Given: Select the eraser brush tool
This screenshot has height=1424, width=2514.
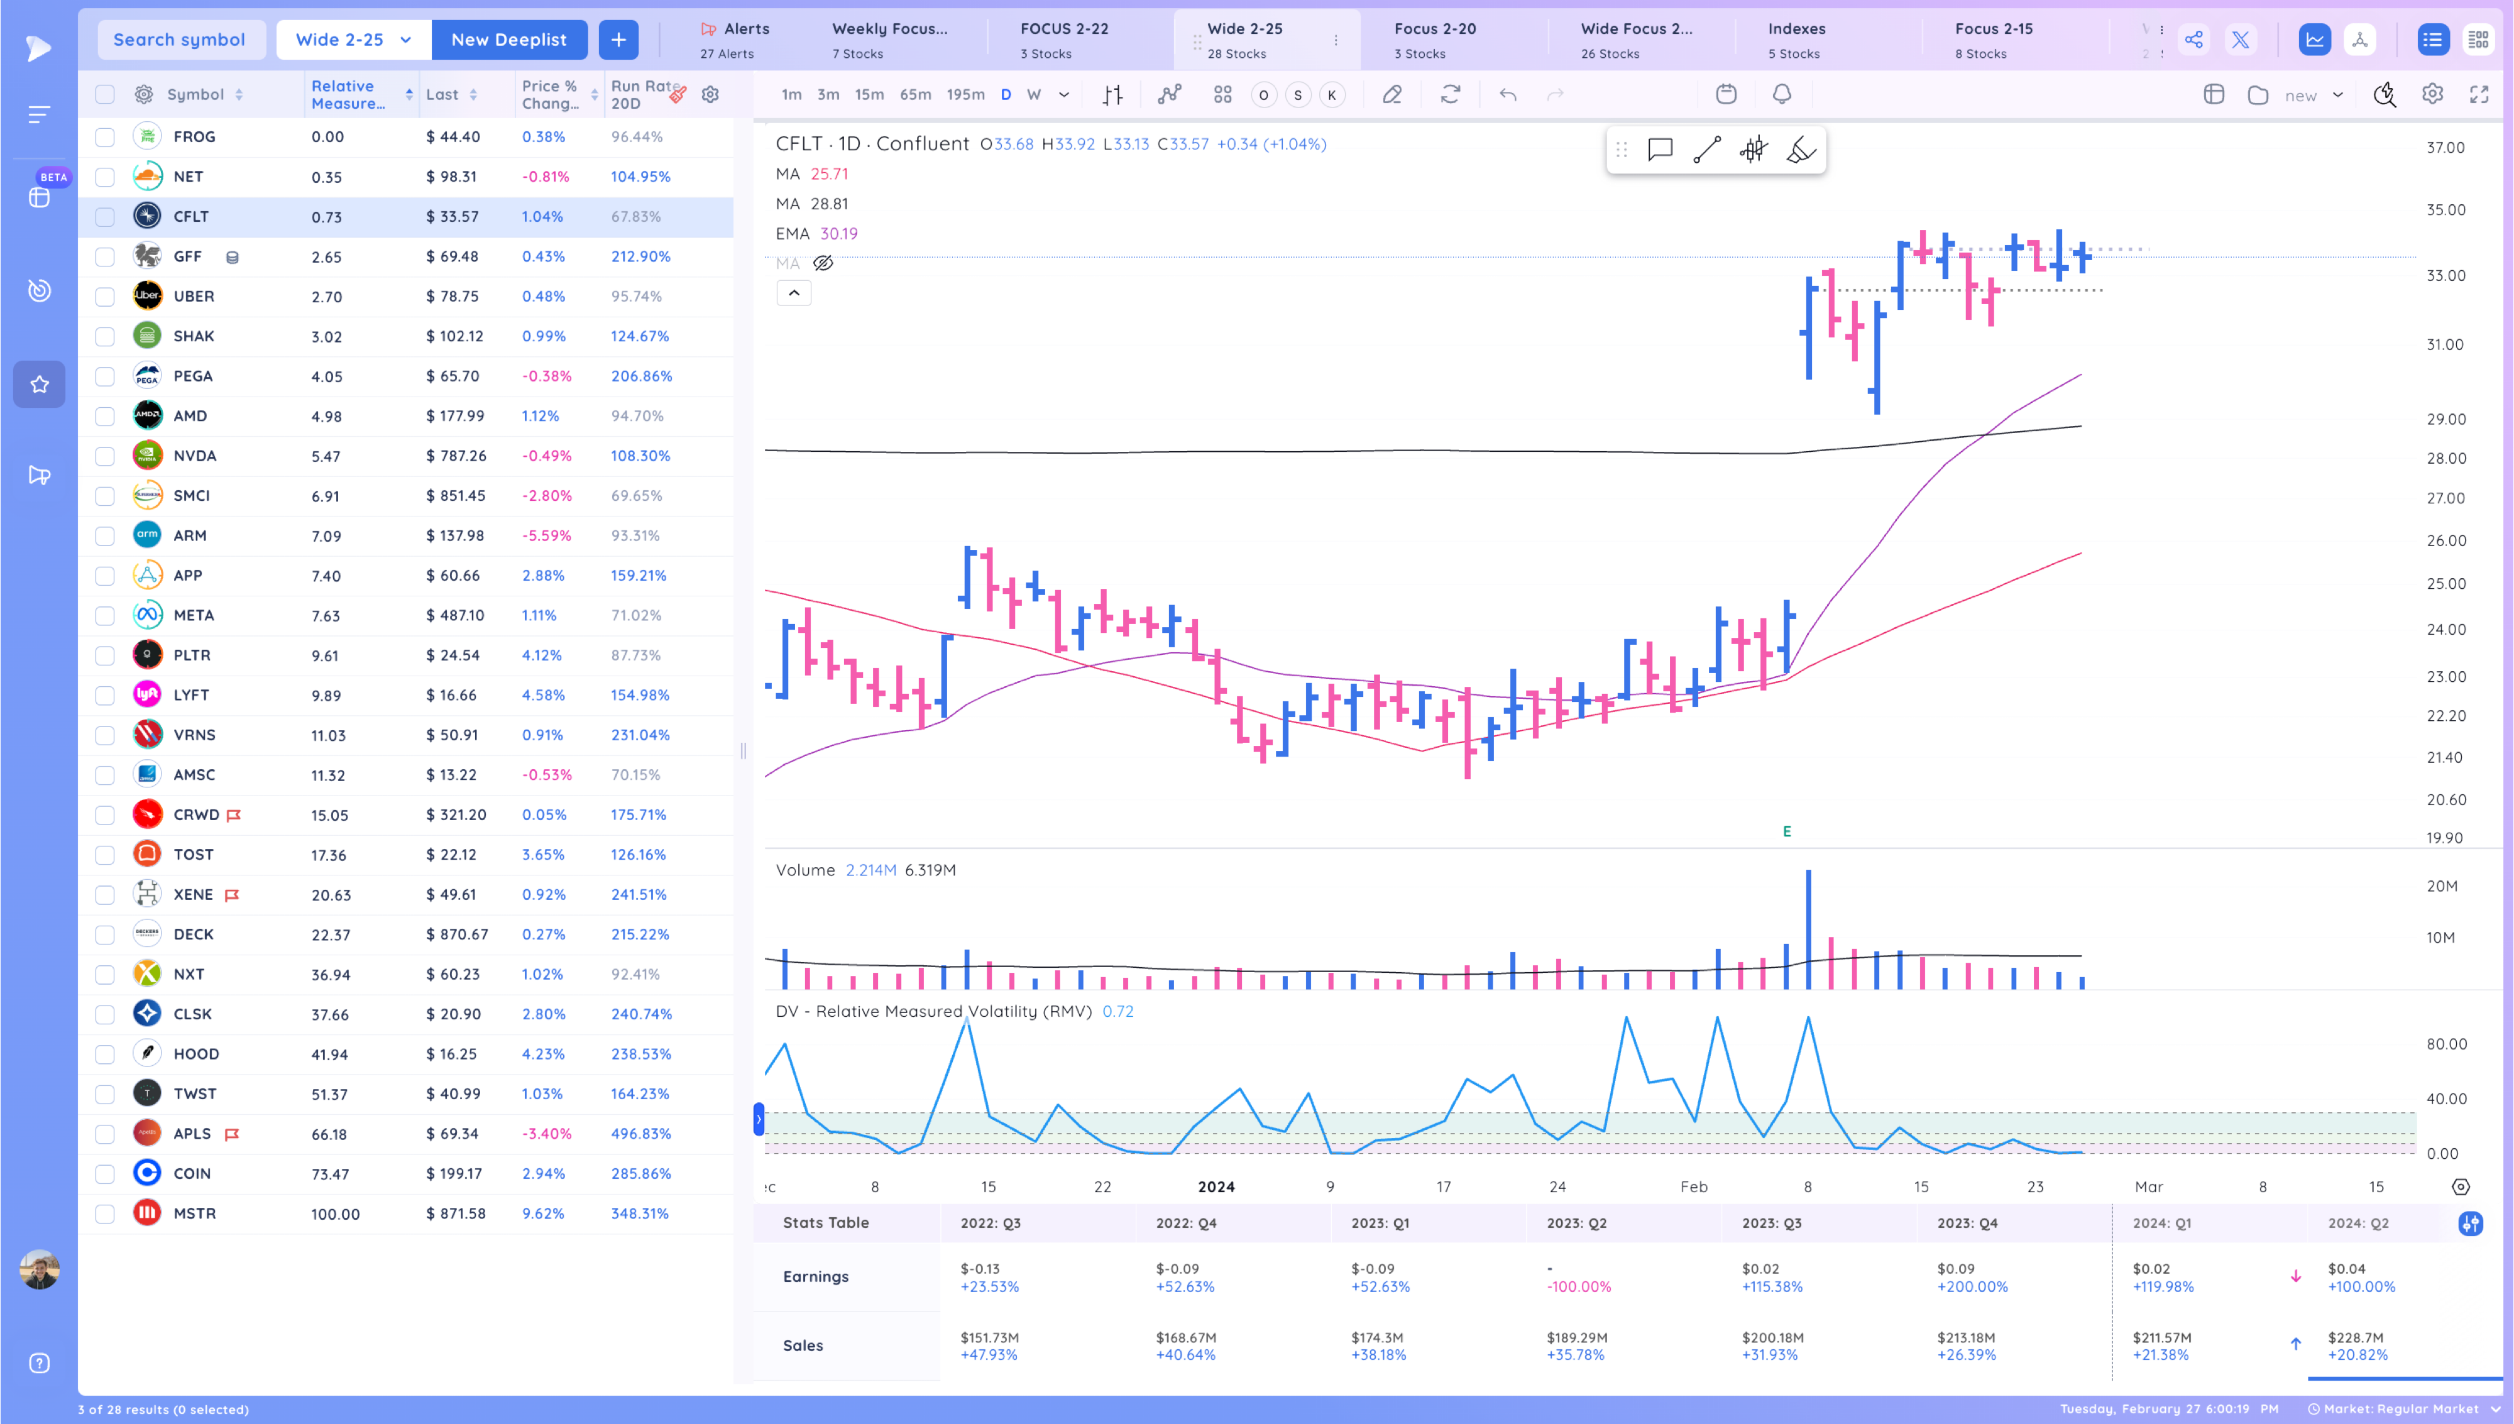Looking at the screenshot, I should click(1800, 150).
